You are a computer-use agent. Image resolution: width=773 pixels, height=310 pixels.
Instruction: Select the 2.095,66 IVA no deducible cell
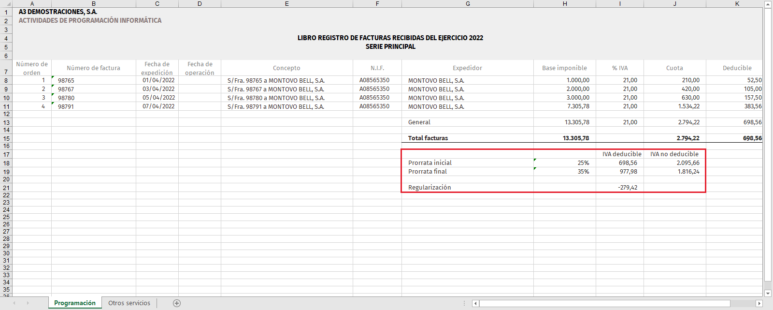675,163
